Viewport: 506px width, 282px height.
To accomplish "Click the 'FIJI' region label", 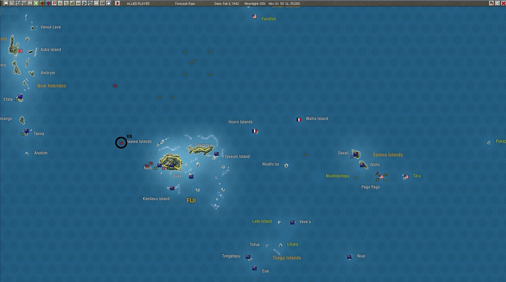I will tap(191, 200).
